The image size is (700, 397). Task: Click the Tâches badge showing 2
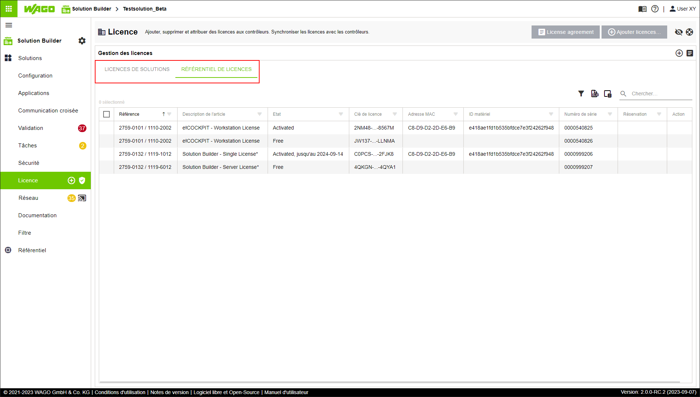[x=83, y=146]
